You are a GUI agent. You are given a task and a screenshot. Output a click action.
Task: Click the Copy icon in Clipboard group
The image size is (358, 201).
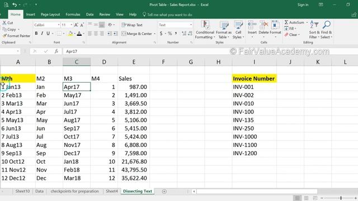coord(4,30)
